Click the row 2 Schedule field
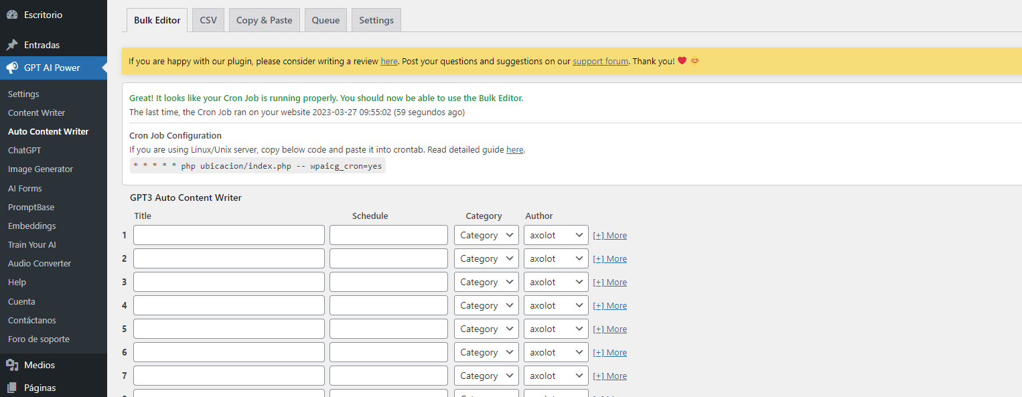Screen dimensions: 1022x397 tap(388, 258)
